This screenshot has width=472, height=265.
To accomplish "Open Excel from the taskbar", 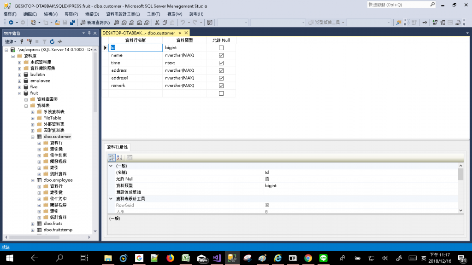I will (185, 258).
